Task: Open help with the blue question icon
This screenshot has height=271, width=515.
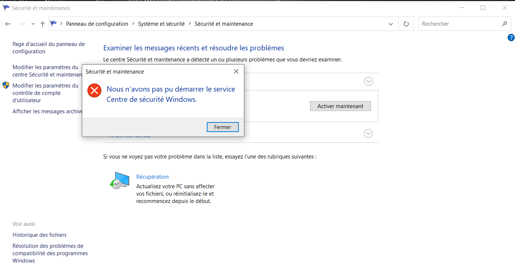Action: [511, 38]
